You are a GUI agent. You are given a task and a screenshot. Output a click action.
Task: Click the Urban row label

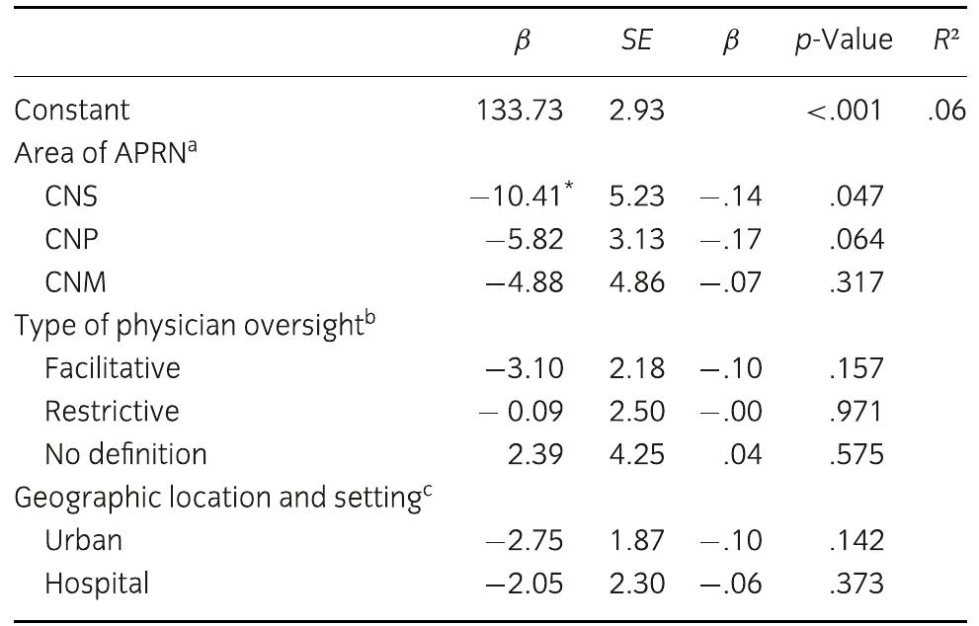coord(83,540)
